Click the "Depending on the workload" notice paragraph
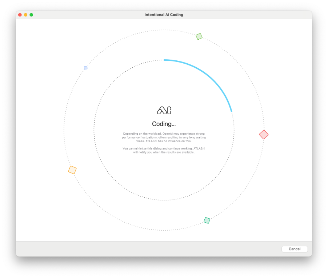 [164, 137]
